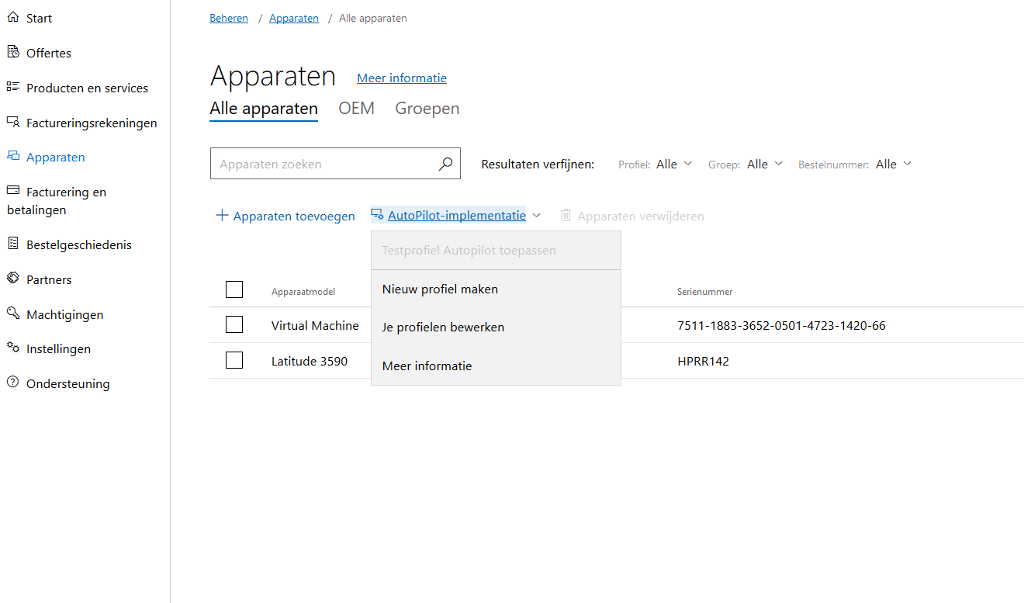Open Machtigingen in the sidebar

point(64,314)
